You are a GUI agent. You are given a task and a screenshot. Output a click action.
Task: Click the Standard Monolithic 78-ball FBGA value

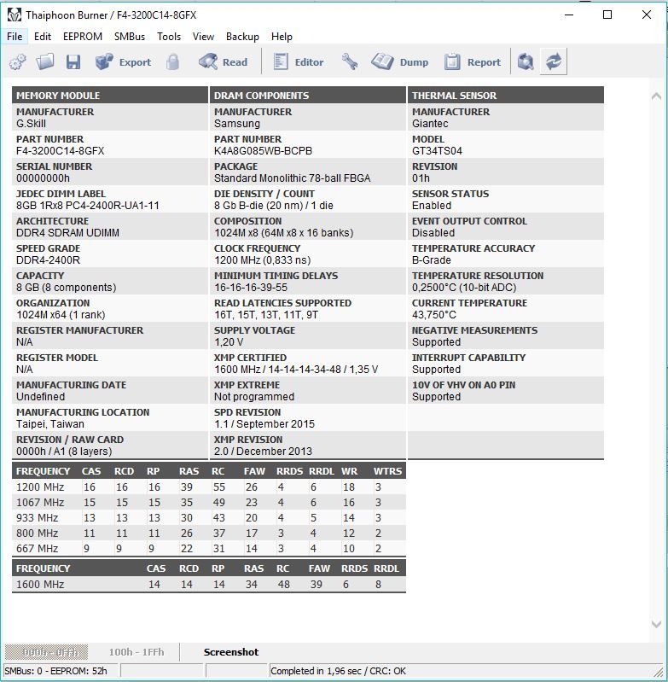point(292,178)
